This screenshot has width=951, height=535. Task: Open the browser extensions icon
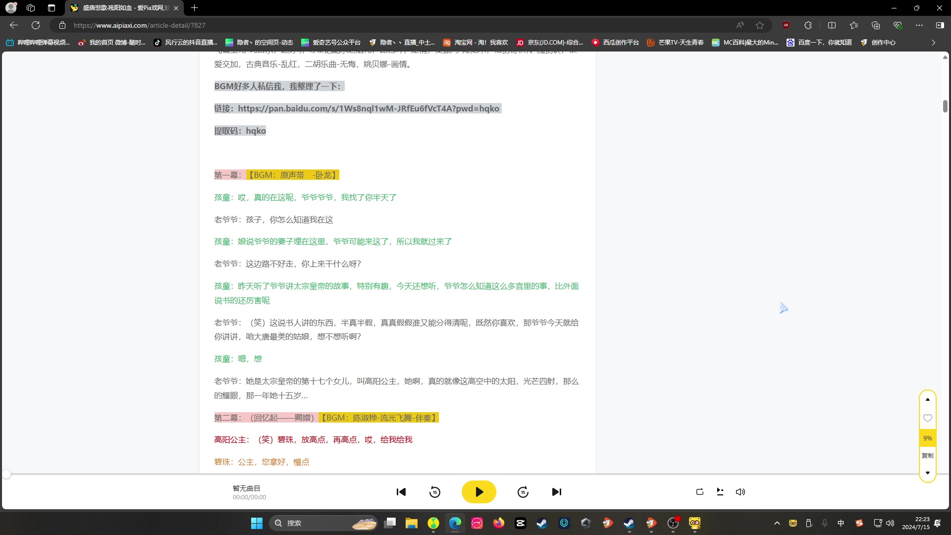click(x=808, y=25)
